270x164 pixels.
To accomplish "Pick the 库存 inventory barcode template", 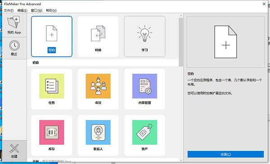I will (x=52, y=135).
